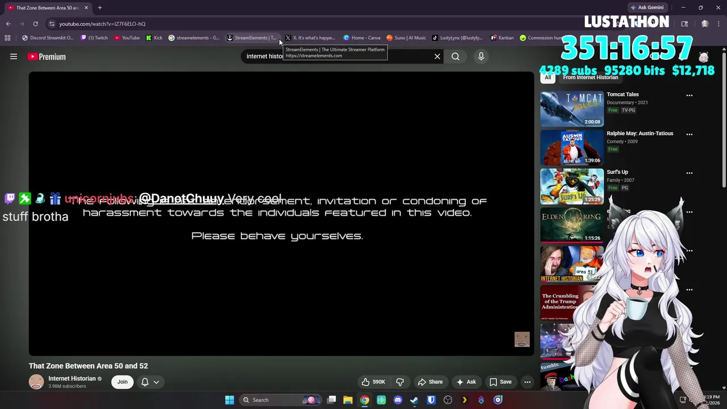Screen dimensions: 727x409
Task: Open Discord from taskbar
Action: coord(398,400)
